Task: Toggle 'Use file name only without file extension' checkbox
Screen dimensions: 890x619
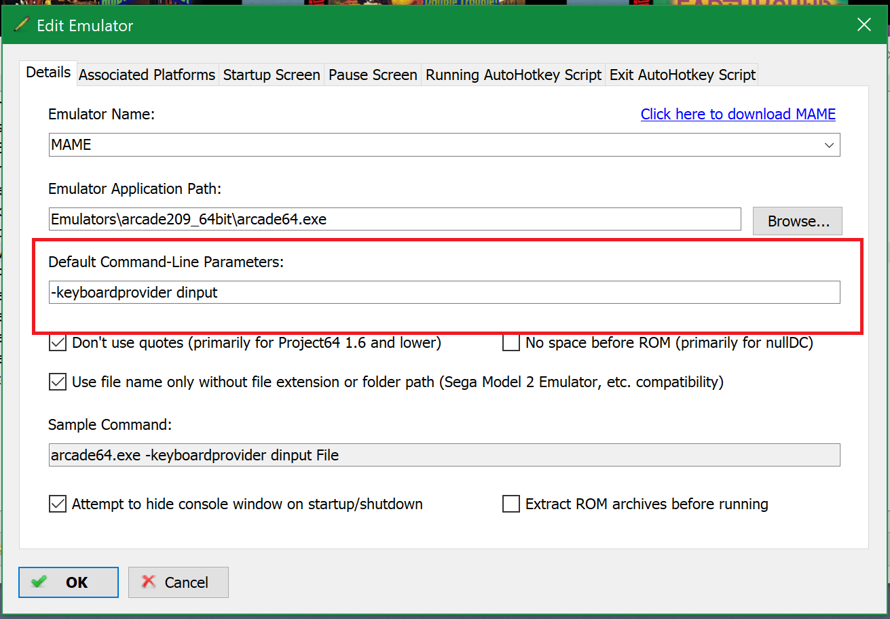Action: (x=58, y=382)
